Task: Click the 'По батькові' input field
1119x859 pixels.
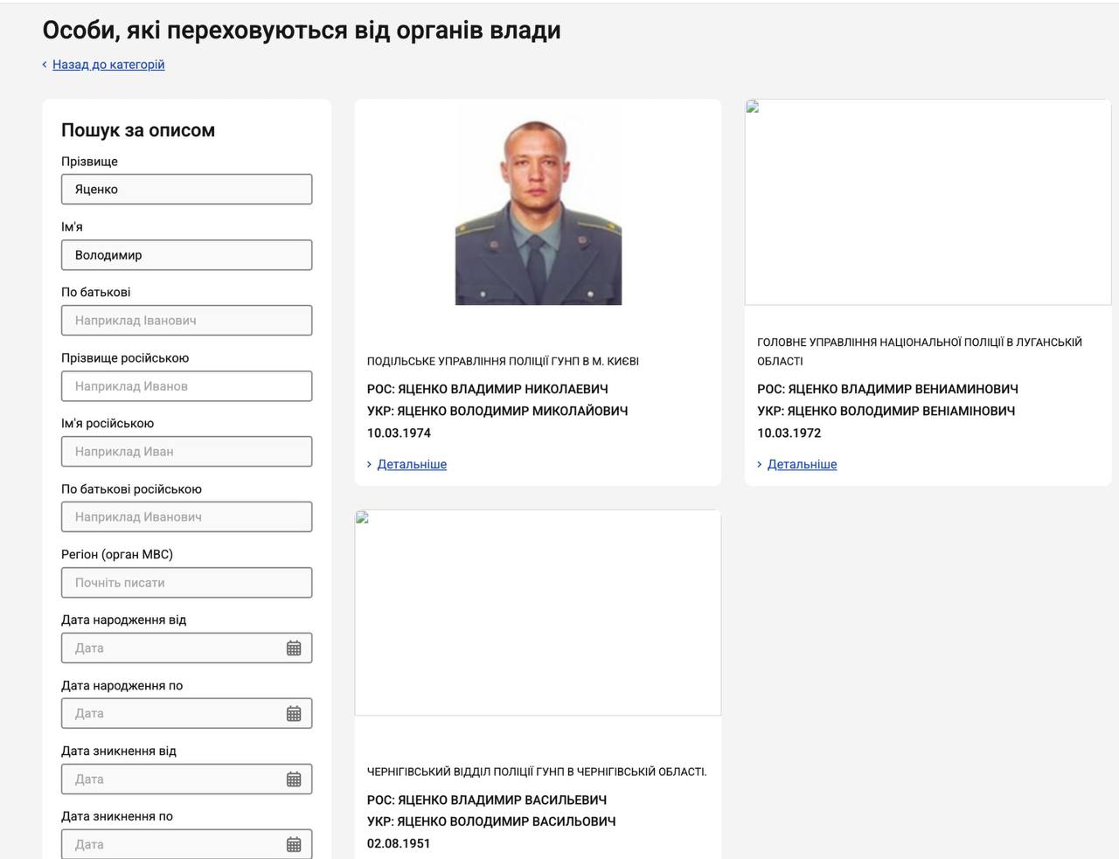Action: (x=187, y=321)
